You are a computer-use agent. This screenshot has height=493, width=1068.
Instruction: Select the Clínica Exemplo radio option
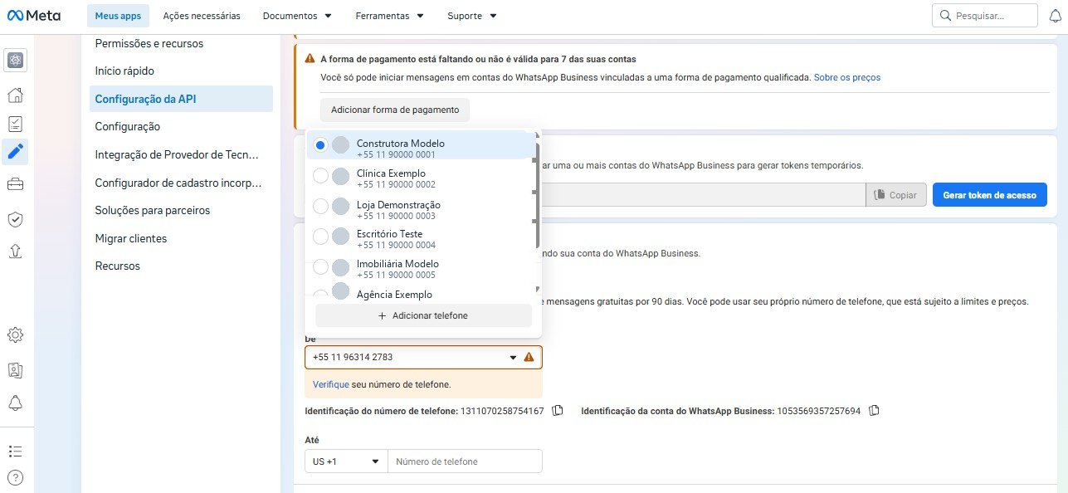click(x=320, y=176)
